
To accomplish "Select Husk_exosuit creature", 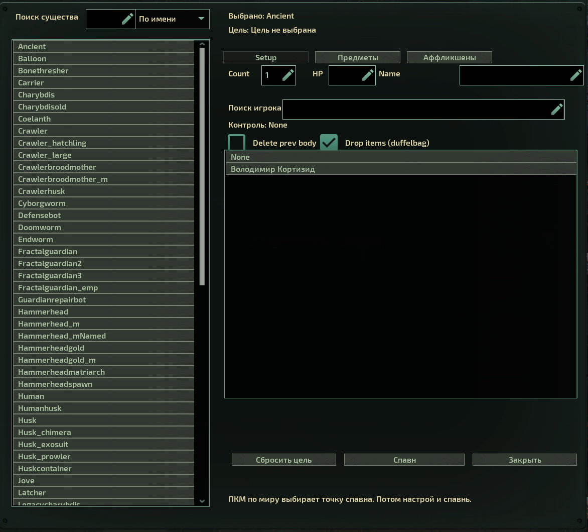I will [x=104, y=444].
